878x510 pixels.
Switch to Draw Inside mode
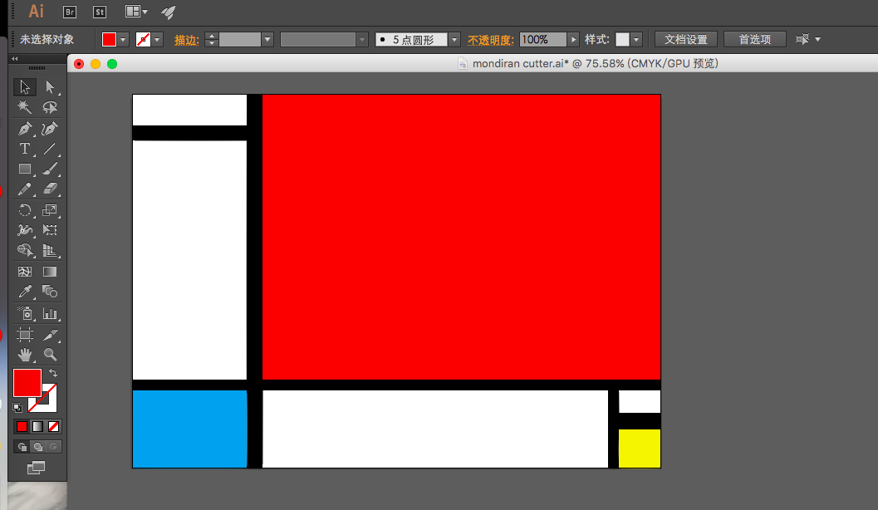pos(54,447)
